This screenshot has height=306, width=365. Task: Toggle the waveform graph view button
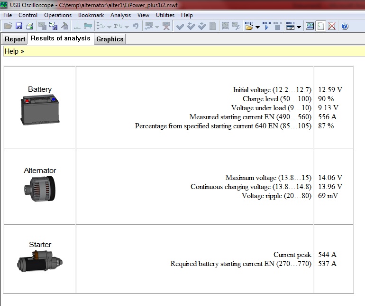310,27
